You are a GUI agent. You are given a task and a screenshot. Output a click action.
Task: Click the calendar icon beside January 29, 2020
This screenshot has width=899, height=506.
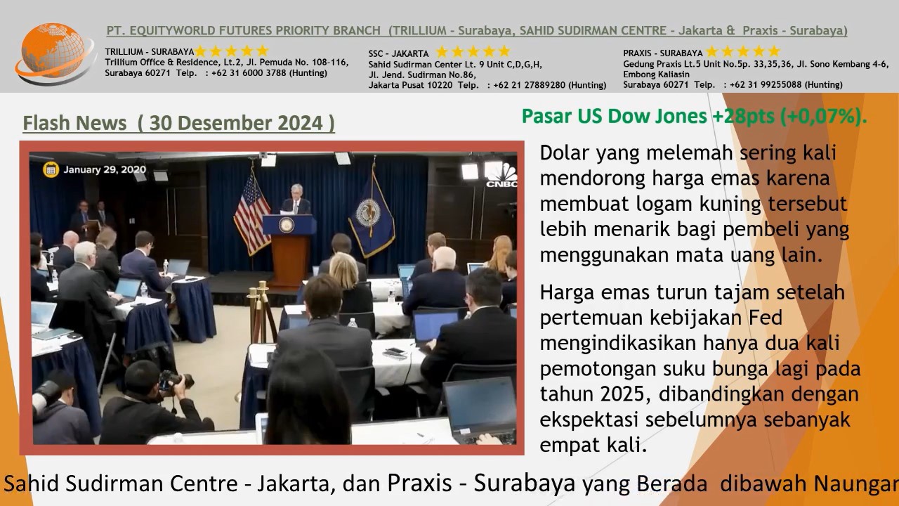pyautogui.click(x=51, y=169)
